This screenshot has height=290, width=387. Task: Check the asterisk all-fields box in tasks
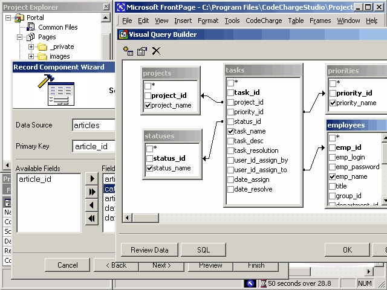pos(230,83)
